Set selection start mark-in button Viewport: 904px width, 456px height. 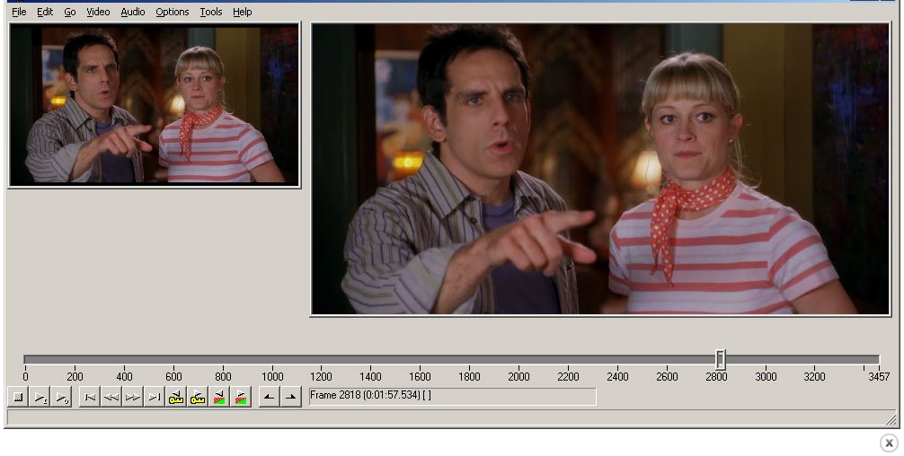[x=270, y=397]
